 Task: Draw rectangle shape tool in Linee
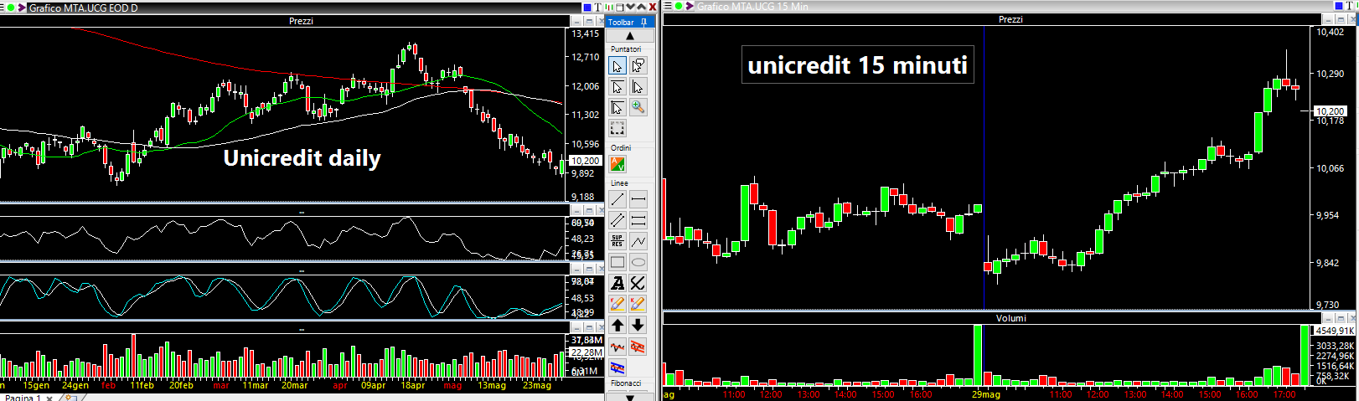click(617, 262)
